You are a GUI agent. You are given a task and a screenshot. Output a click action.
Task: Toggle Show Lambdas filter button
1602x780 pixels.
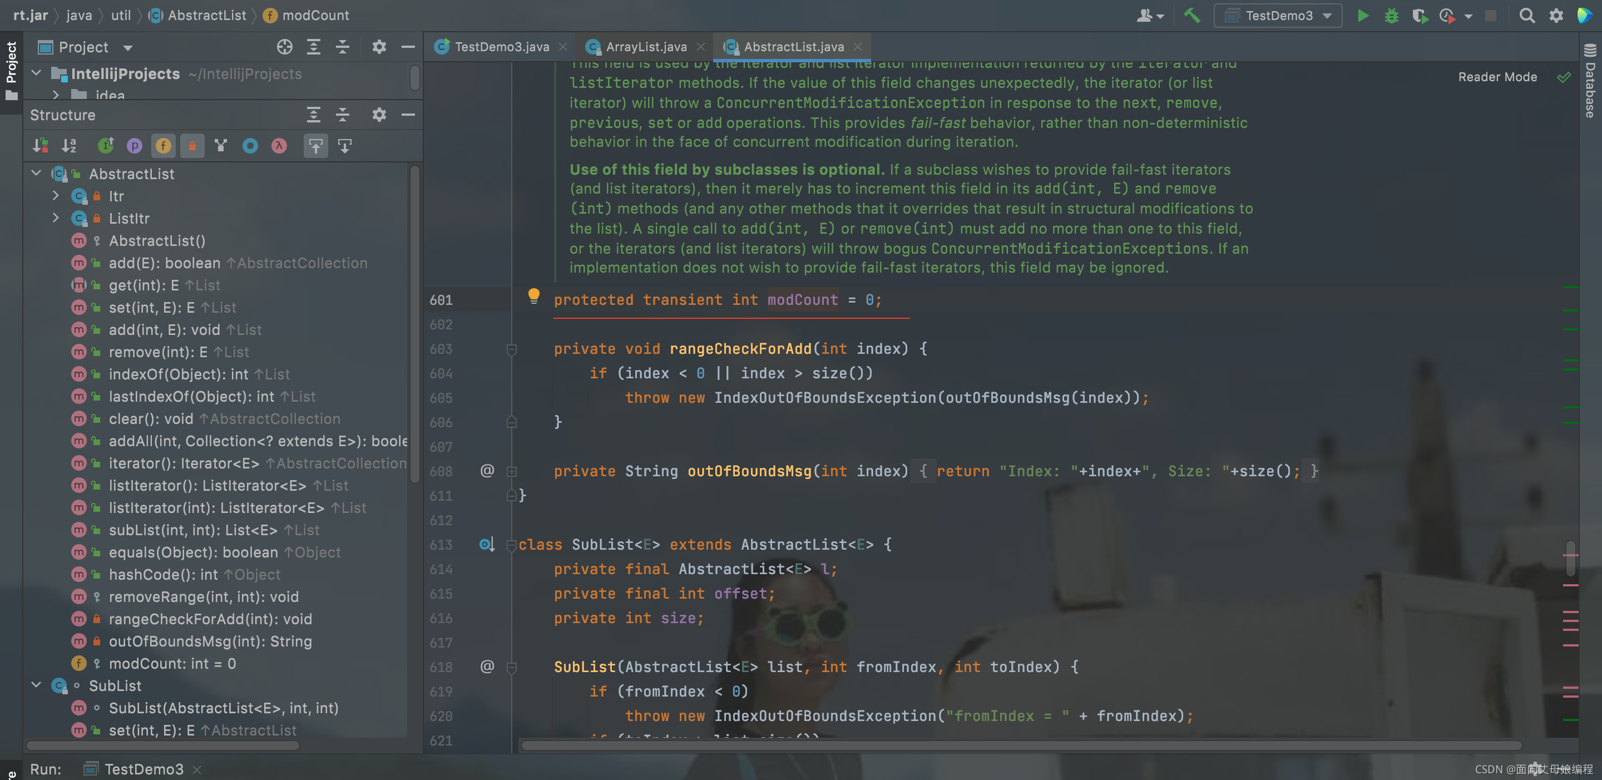[x=279, y=146]
